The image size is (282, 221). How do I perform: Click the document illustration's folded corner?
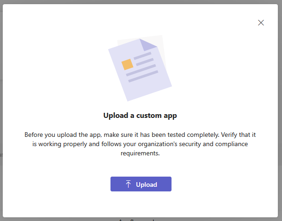(x=149, y=44)
